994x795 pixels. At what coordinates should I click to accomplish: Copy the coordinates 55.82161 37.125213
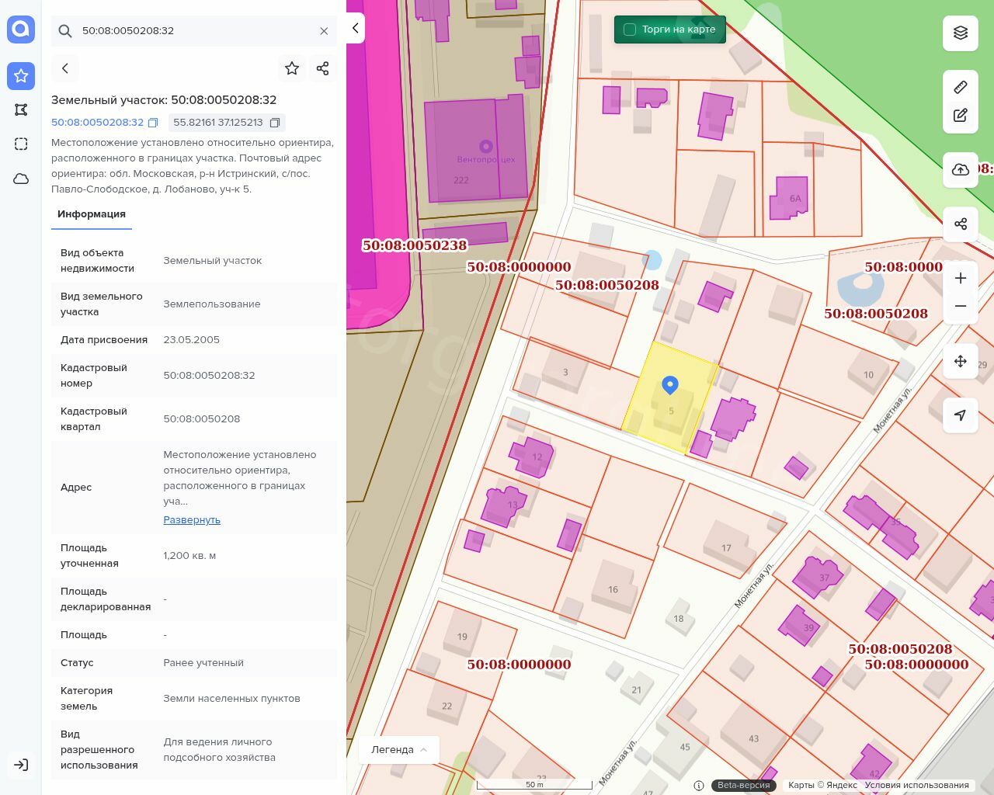click(x=275, y=123)
